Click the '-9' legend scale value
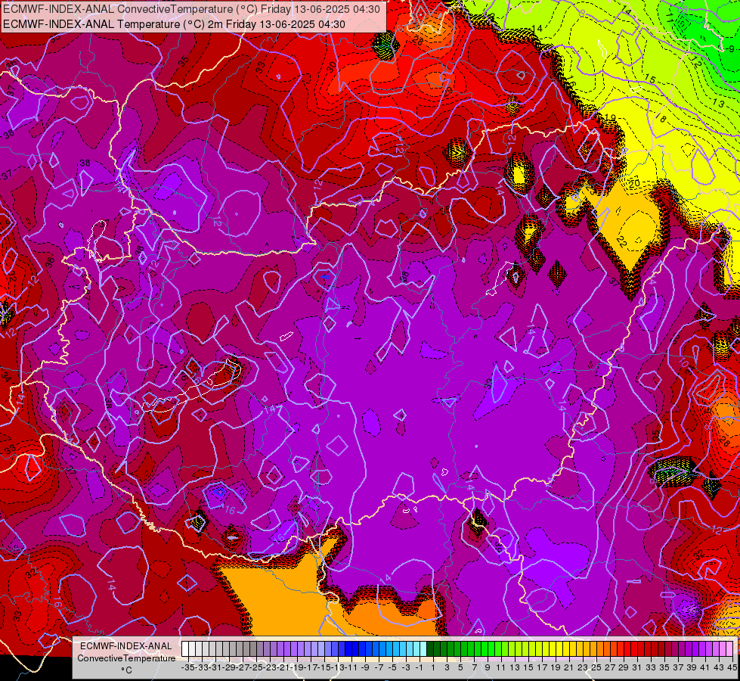 click(x=365, y=667)
